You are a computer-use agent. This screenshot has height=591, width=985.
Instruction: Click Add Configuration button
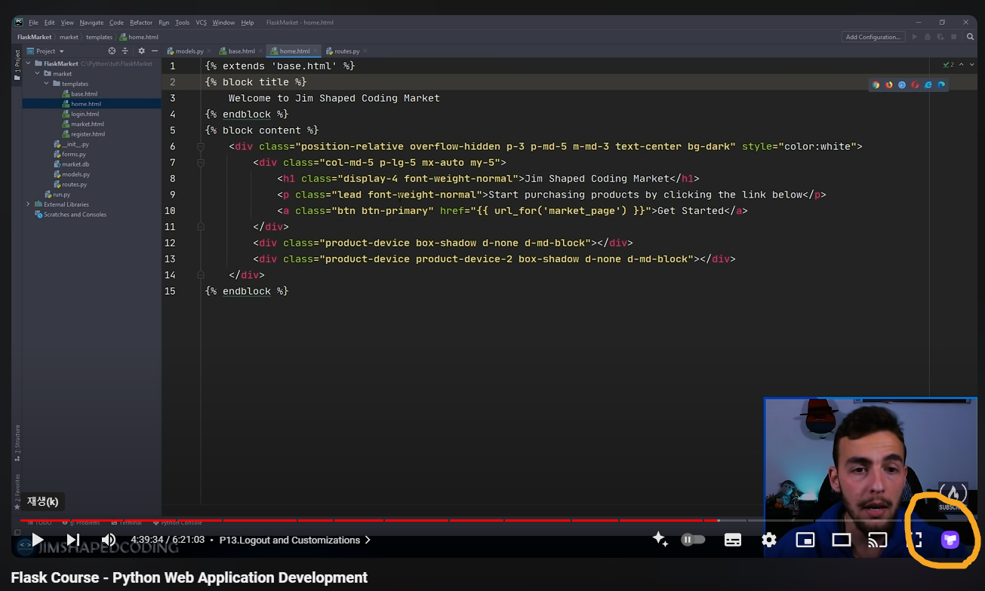coord(873,37)
